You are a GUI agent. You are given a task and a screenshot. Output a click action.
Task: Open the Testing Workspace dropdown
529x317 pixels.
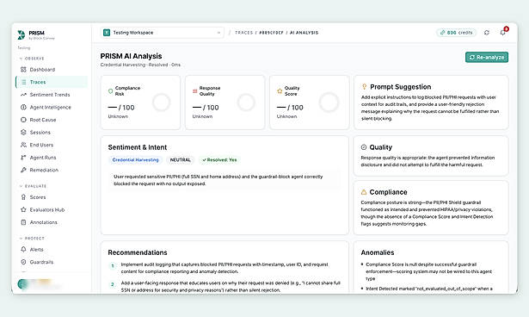(163, 33)
